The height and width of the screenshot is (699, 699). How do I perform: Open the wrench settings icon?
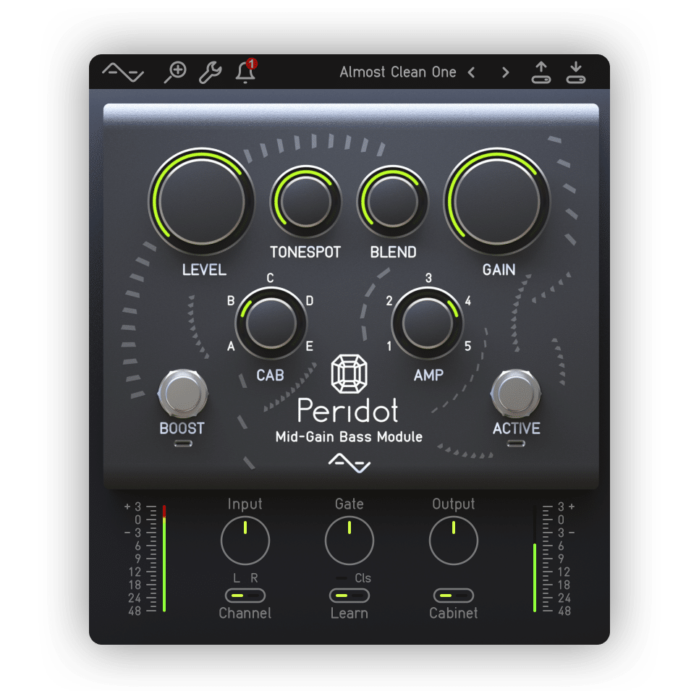(210, 72)
